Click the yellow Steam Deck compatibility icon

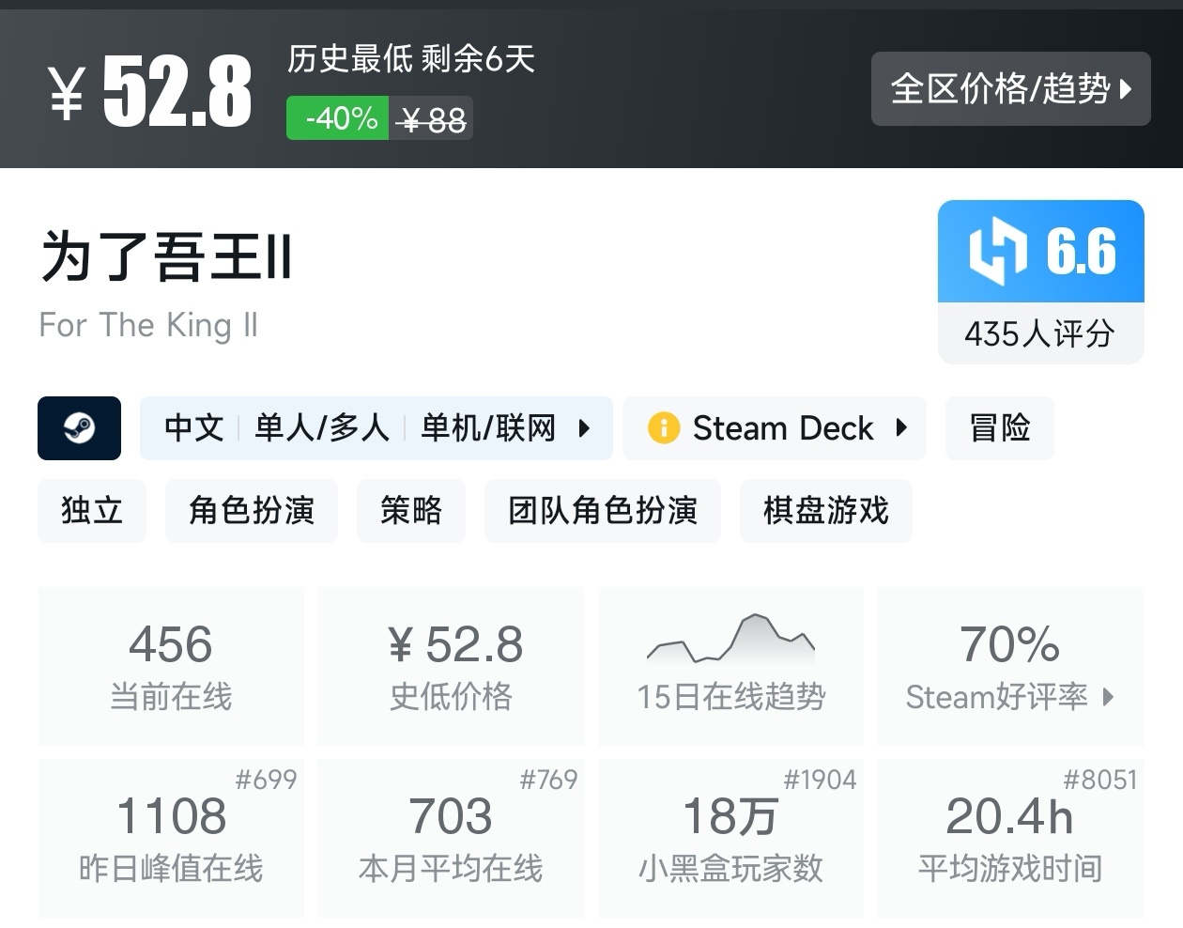(x=665, y=428)
